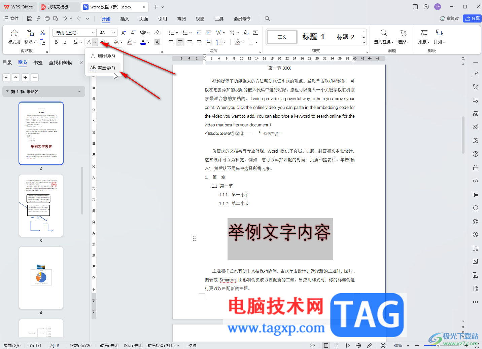
Task: Toggle Bold formatting
Action: tap(56, 42)
